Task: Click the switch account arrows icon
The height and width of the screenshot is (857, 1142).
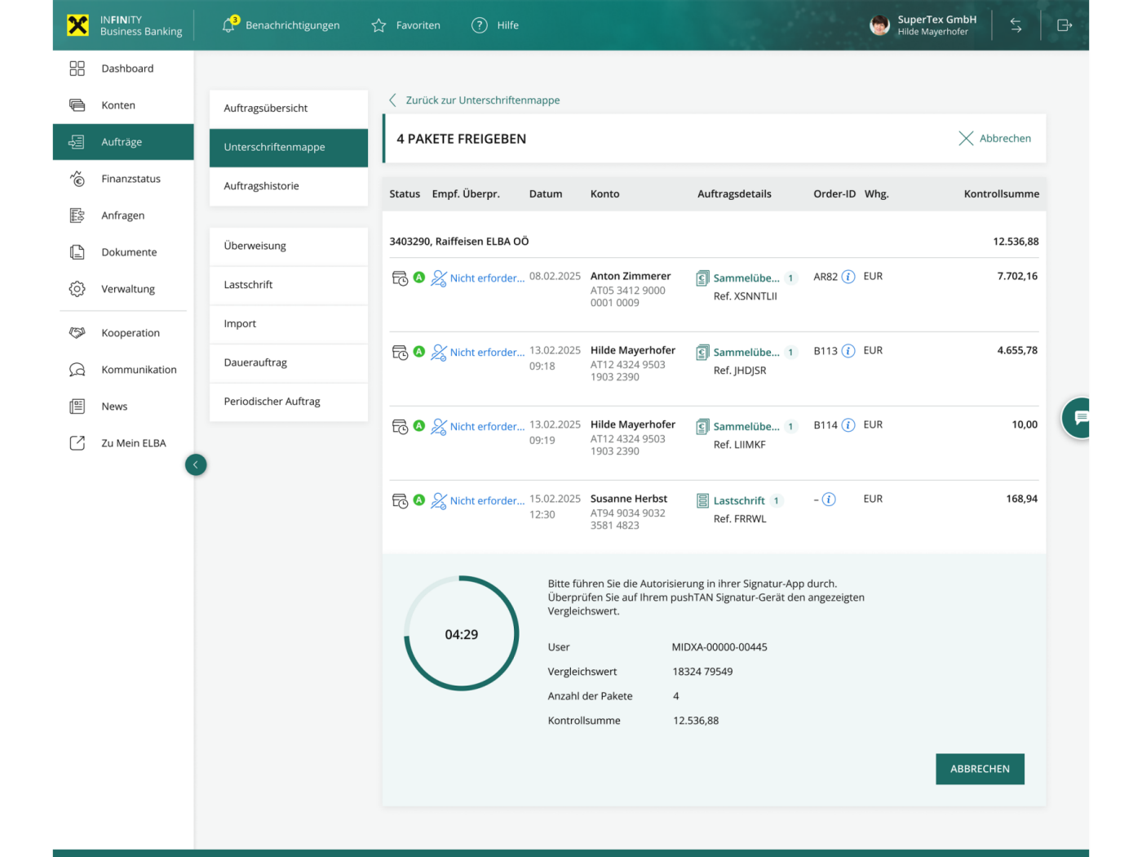Action: [1016, 25]
